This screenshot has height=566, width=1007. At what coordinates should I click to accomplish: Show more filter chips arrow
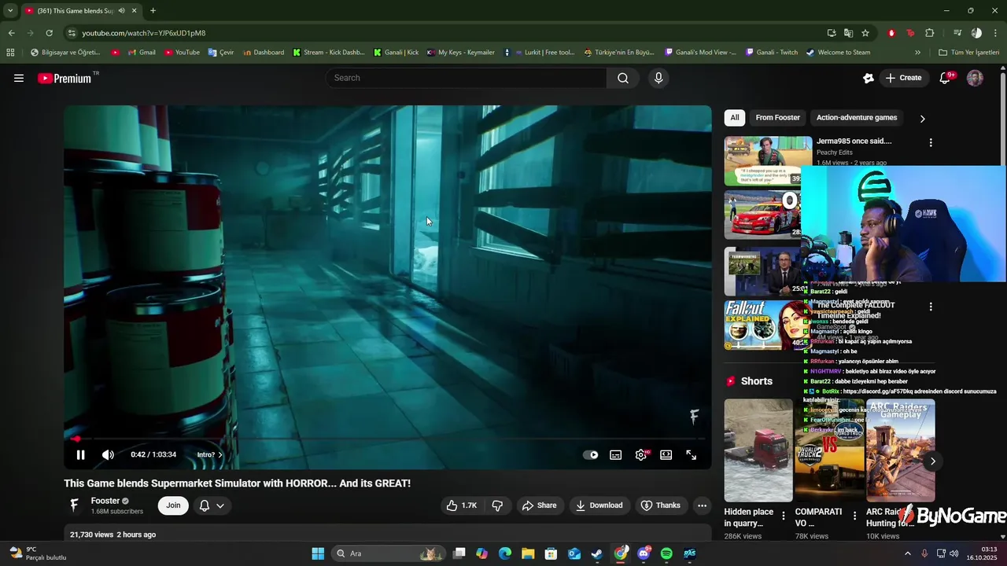pos(923,119)
